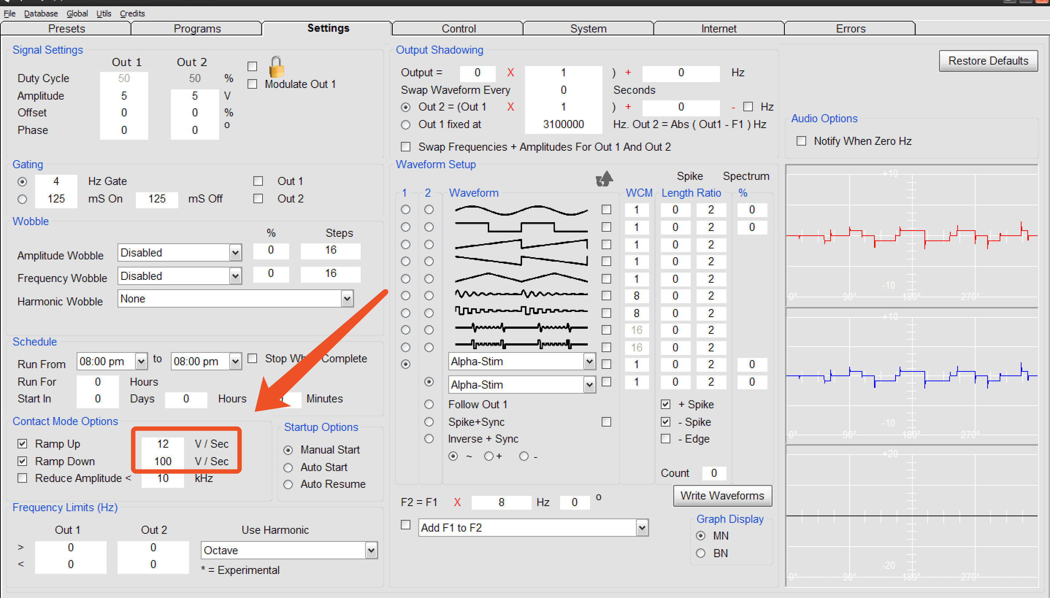The width and height of the screenshot is (1050, 598).
Task: Open the Amplitude Wobble dropdown
Action: point(235,252)
